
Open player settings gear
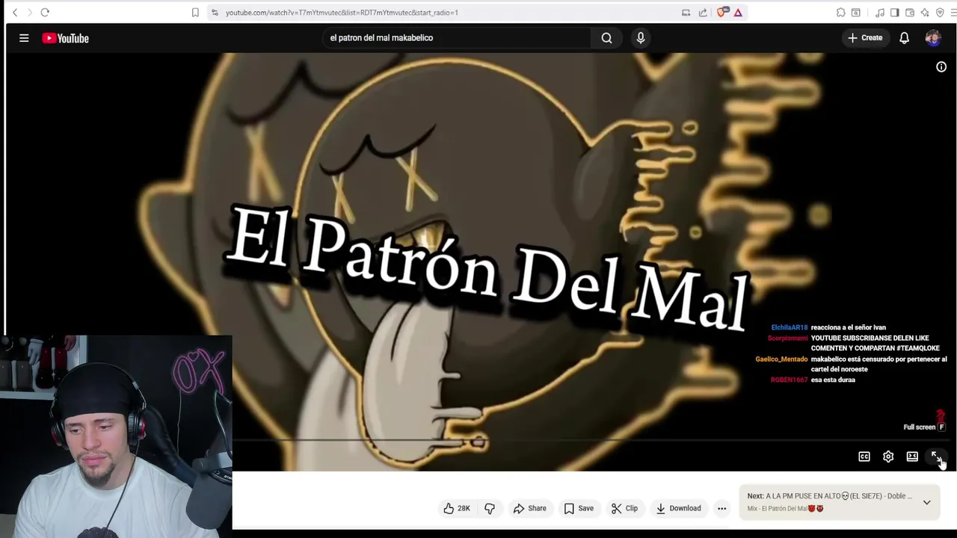pos(888,457)
